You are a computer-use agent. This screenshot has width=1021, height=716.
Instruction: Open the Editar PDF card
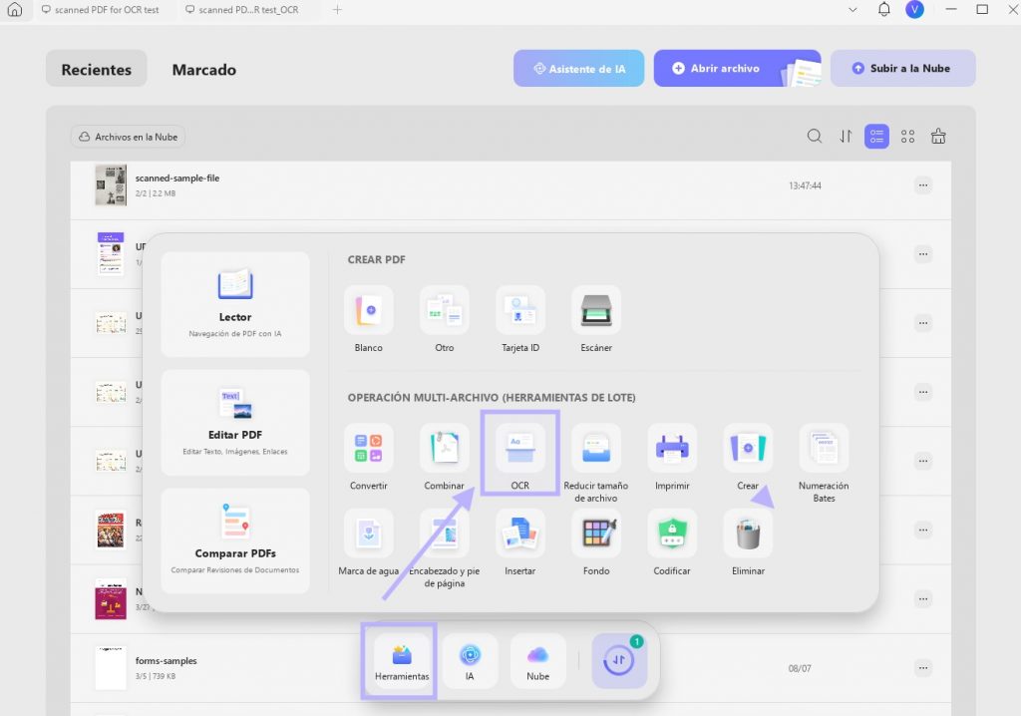tap(235, 422)
